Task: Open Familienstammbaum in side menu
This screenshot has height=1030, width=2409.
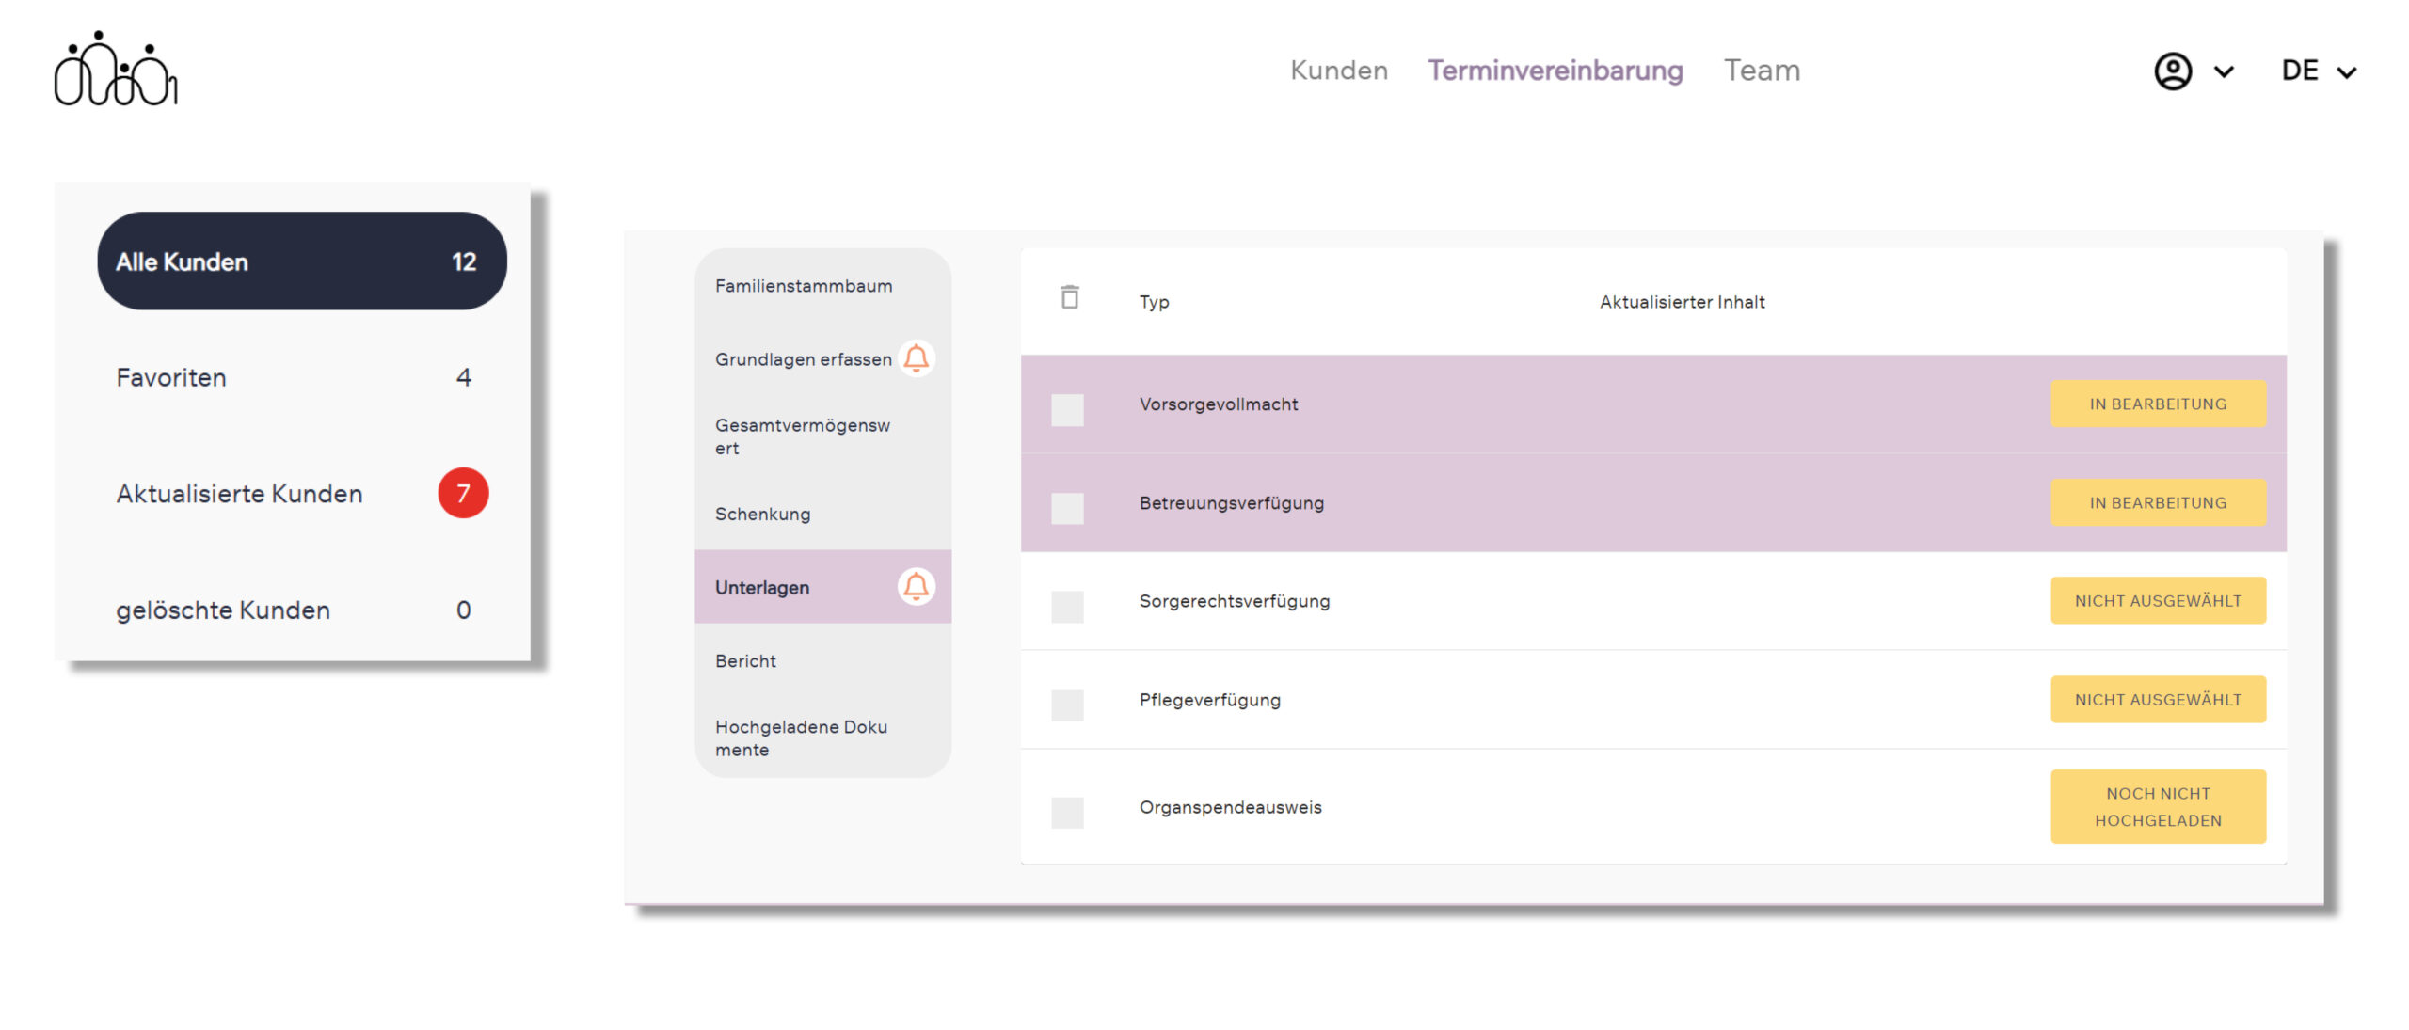Action: [x=804, y=286]
